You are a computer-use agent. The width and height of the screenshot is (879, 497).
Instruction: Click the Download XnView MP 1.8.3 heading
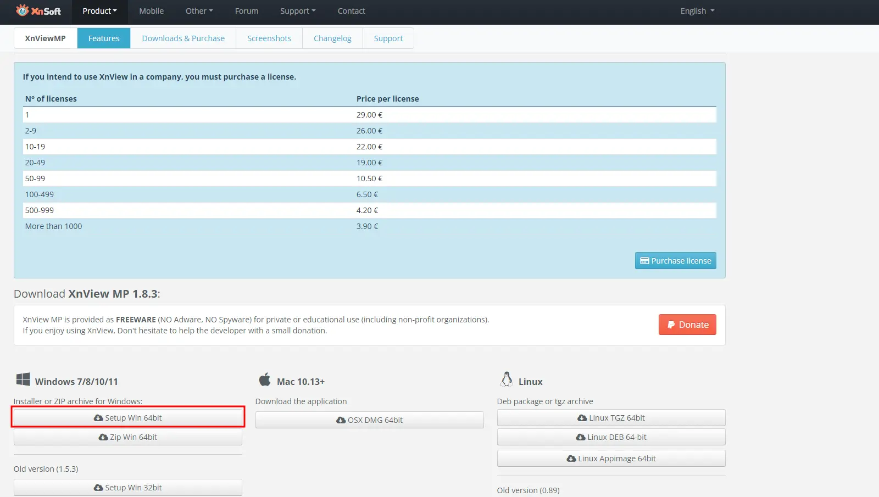point(87,294)
